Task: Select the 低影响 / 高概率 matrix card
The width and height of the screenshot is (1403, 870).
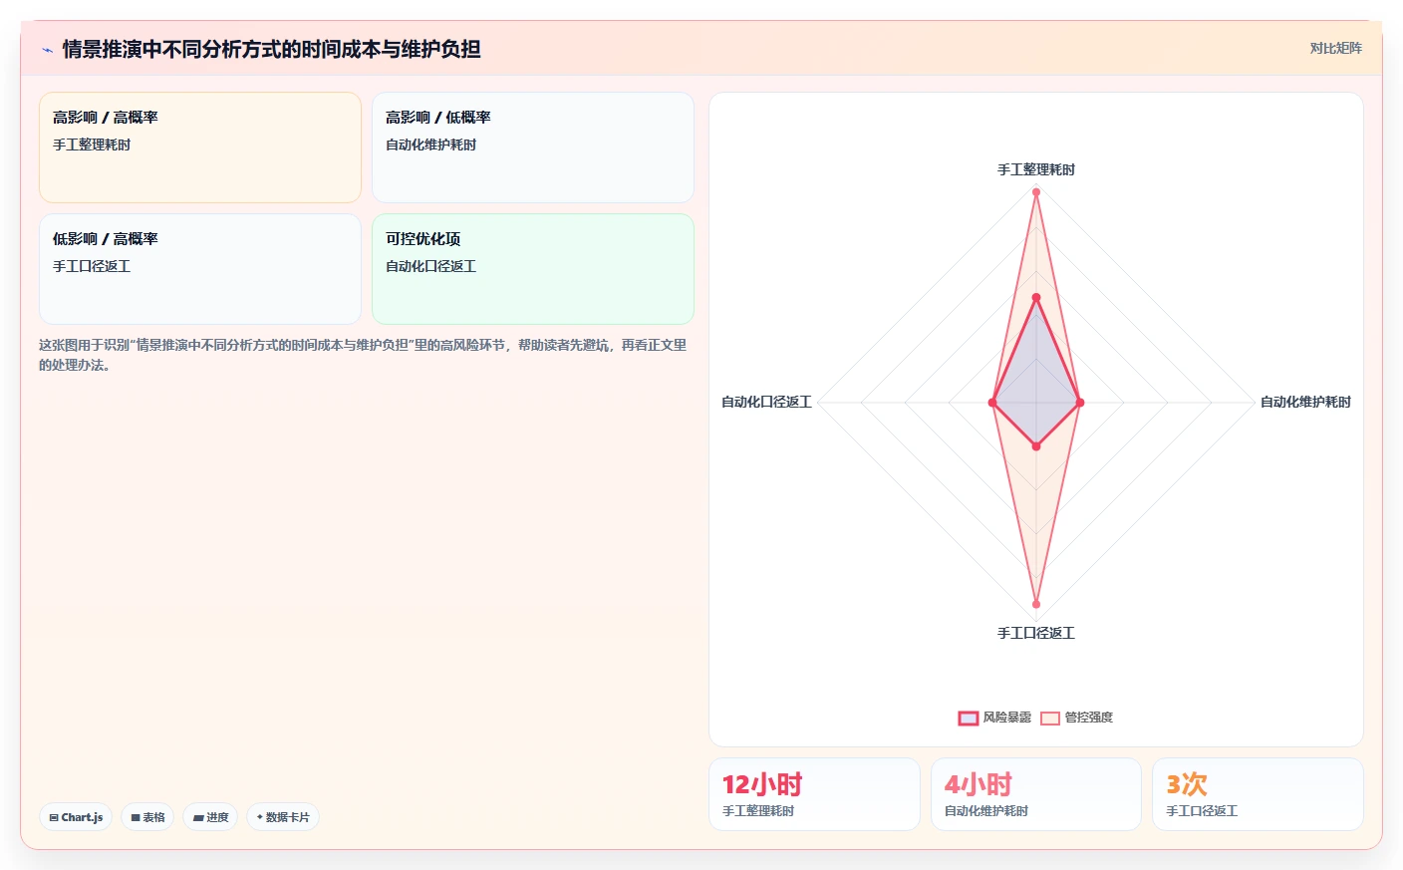Action: (x=200, y=269)
